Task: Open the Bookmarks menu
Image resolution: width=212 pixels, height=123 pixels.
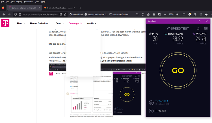Action: (x=29, y=2)
